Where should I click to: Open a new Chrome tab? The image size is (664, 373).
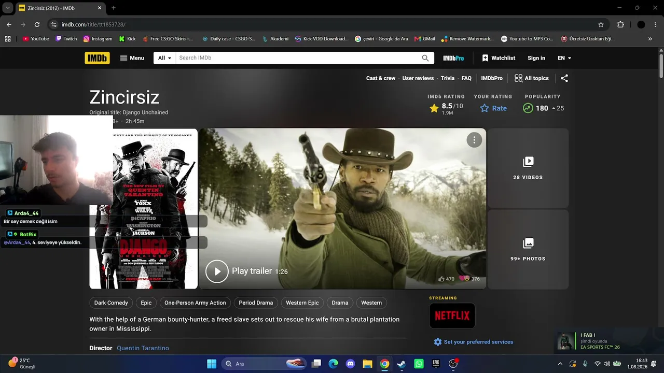(114, 8)
